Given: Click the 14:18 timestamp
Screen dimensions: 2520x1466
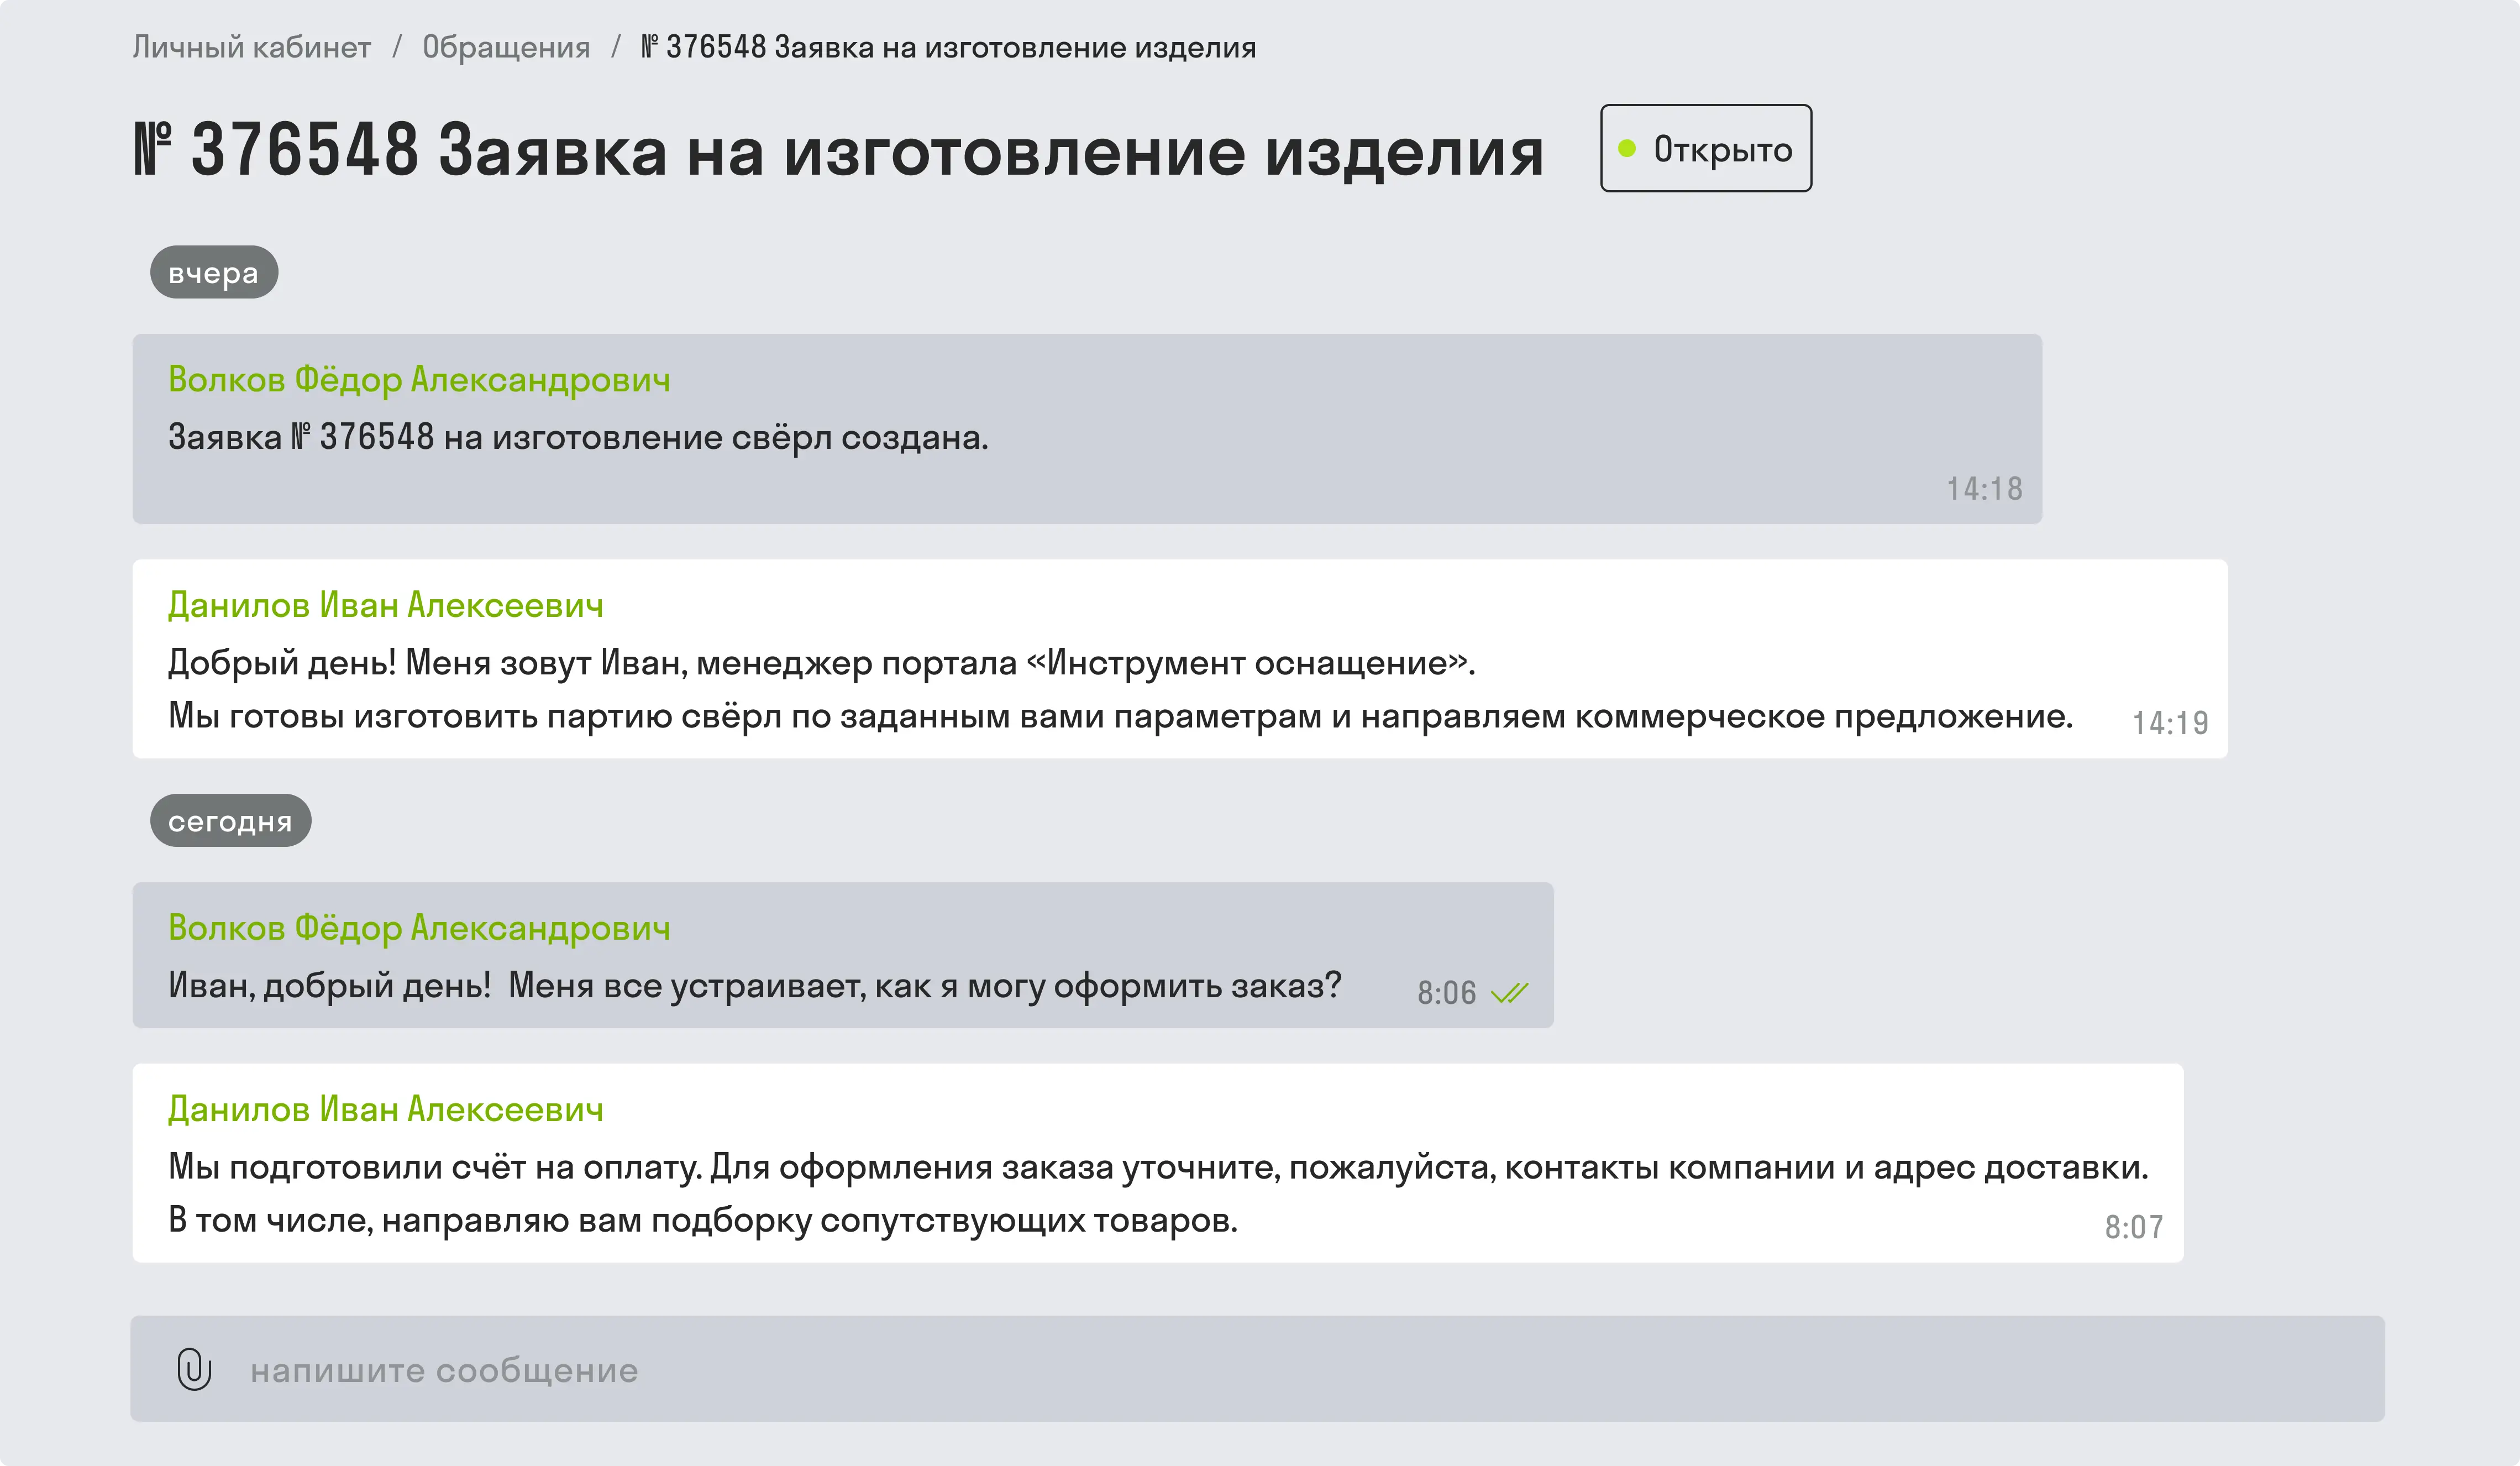Looking at the screenshot, I should [x=1984, y=489].
